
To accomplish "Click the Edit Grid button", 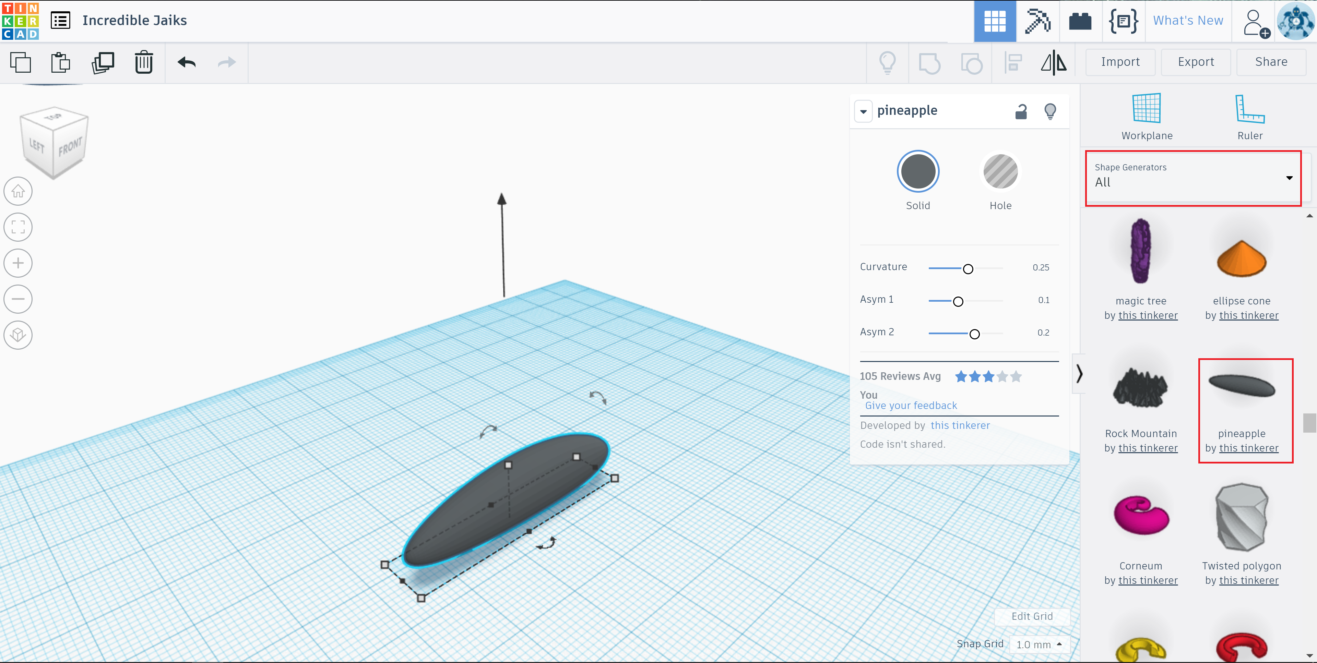I will (1032, 616).
